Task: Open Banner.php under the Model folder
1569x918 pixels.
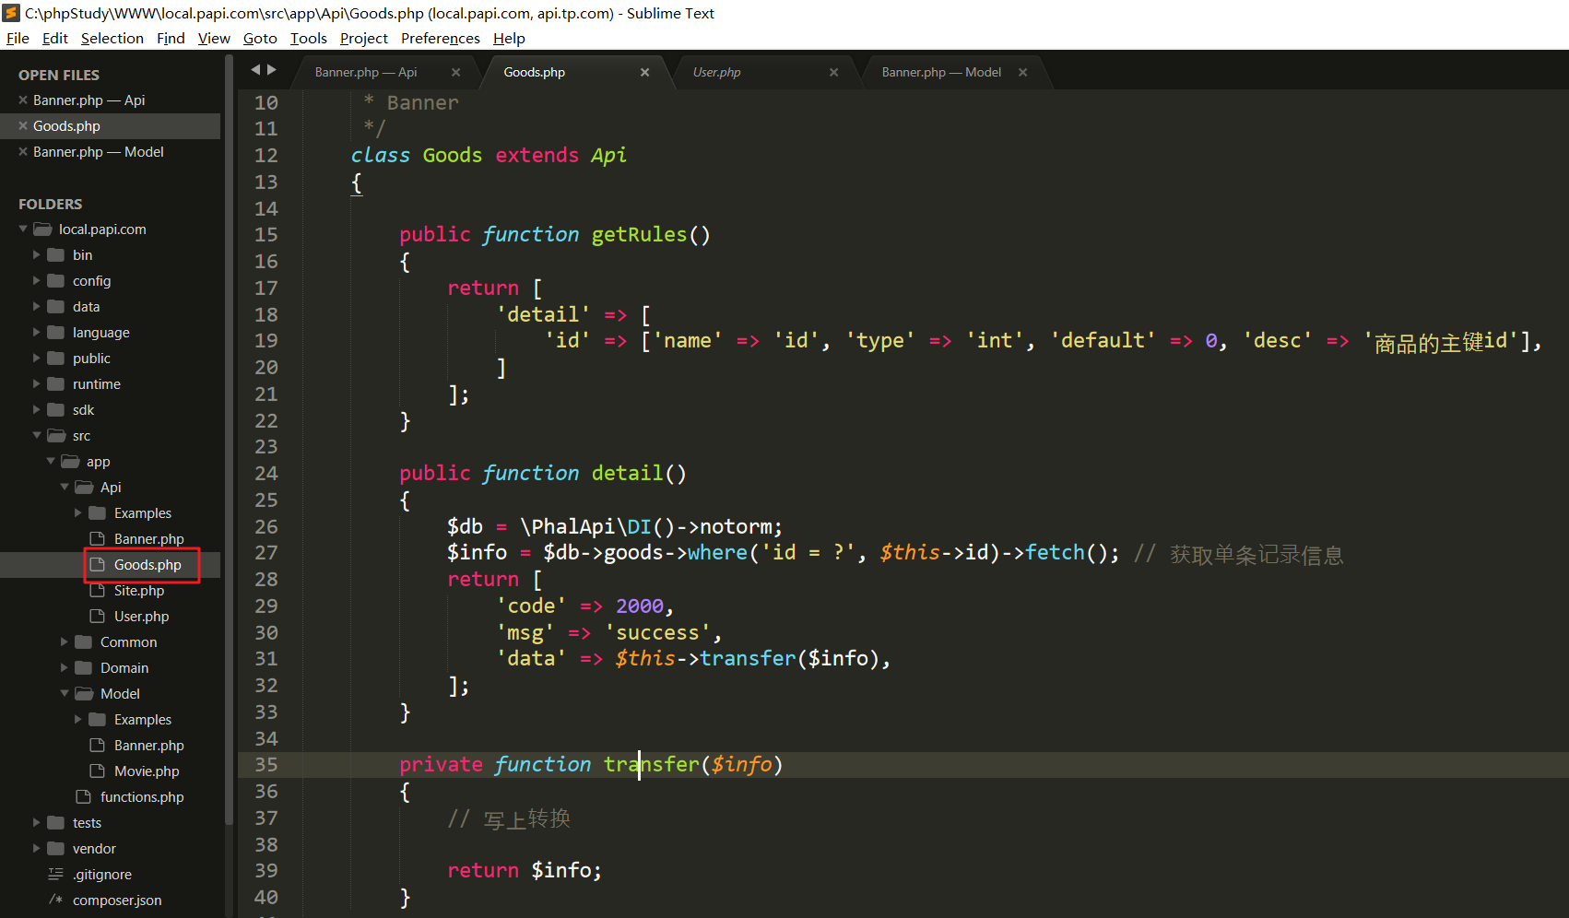Action: [149, 745]
